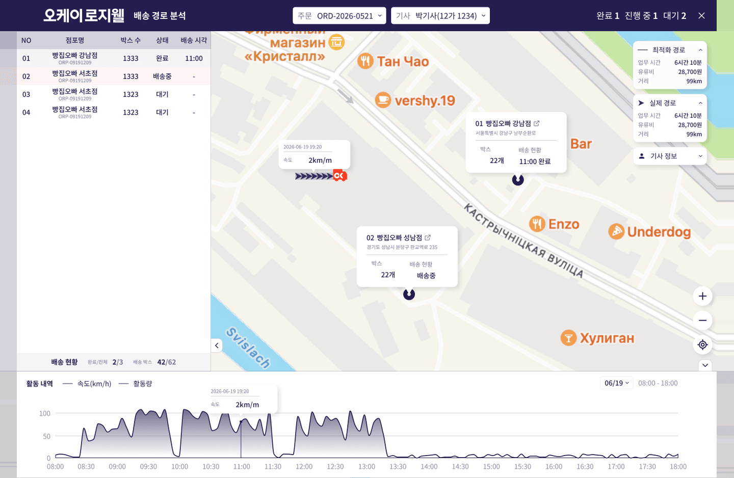Screen dimensions: 734x478
Task: Click the 박스 수 column header
Action: point(130,40)
